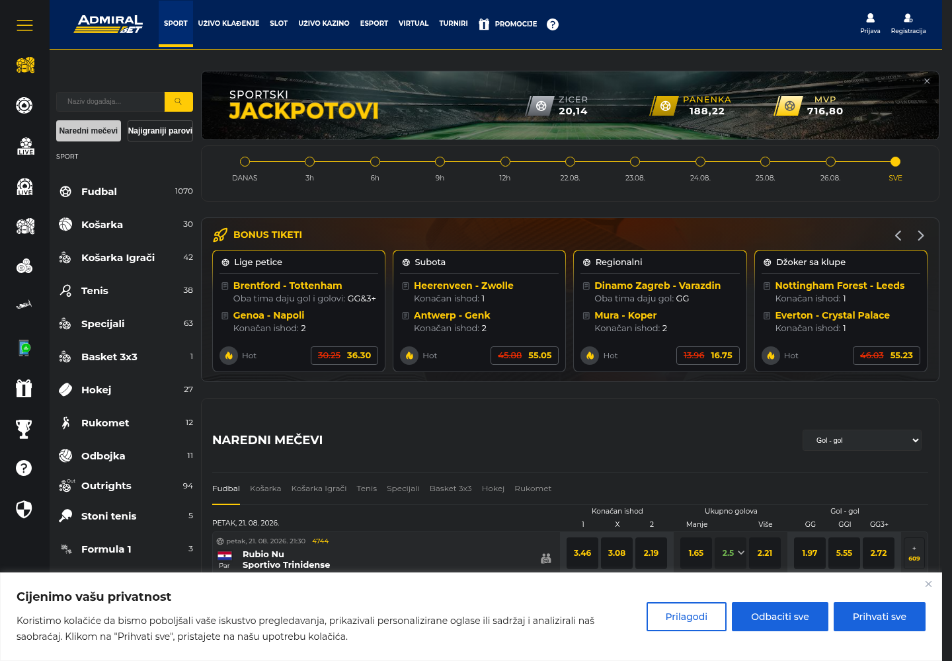Open the Gol - gol market dropdown
Screen dimensions: 952x661
tap(862, 440)
